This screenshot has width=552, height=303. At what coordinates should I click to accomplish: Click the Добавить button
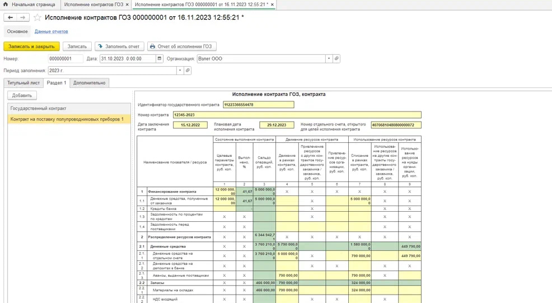coord(22,95)
